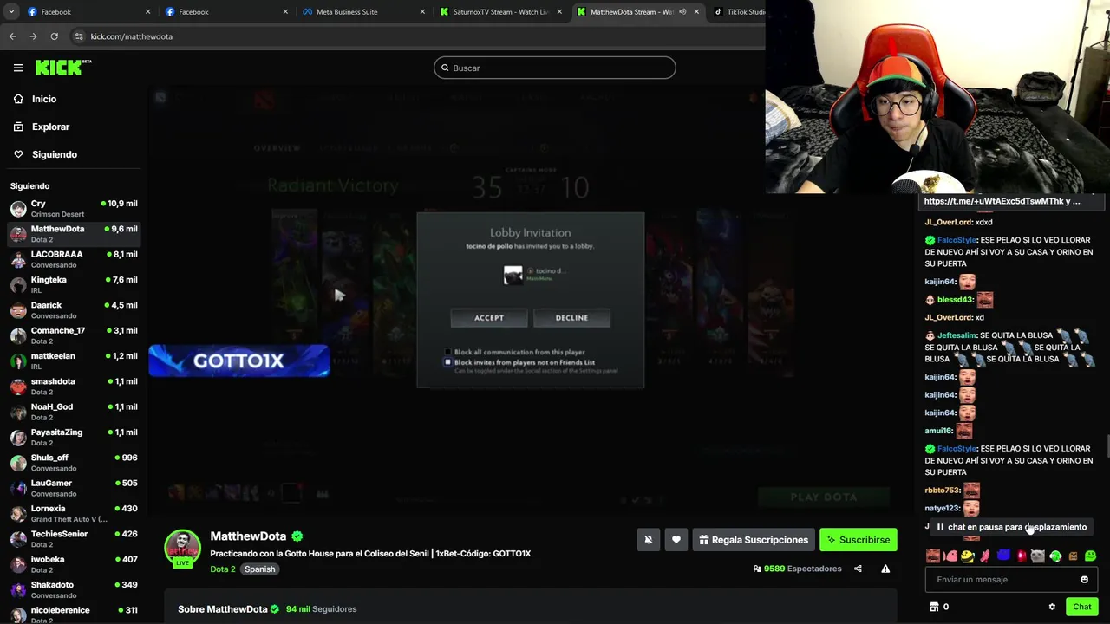Open the Kingteka channel in the sidebar
This screenshot has height=624, width=1110.
click(73, 285)
